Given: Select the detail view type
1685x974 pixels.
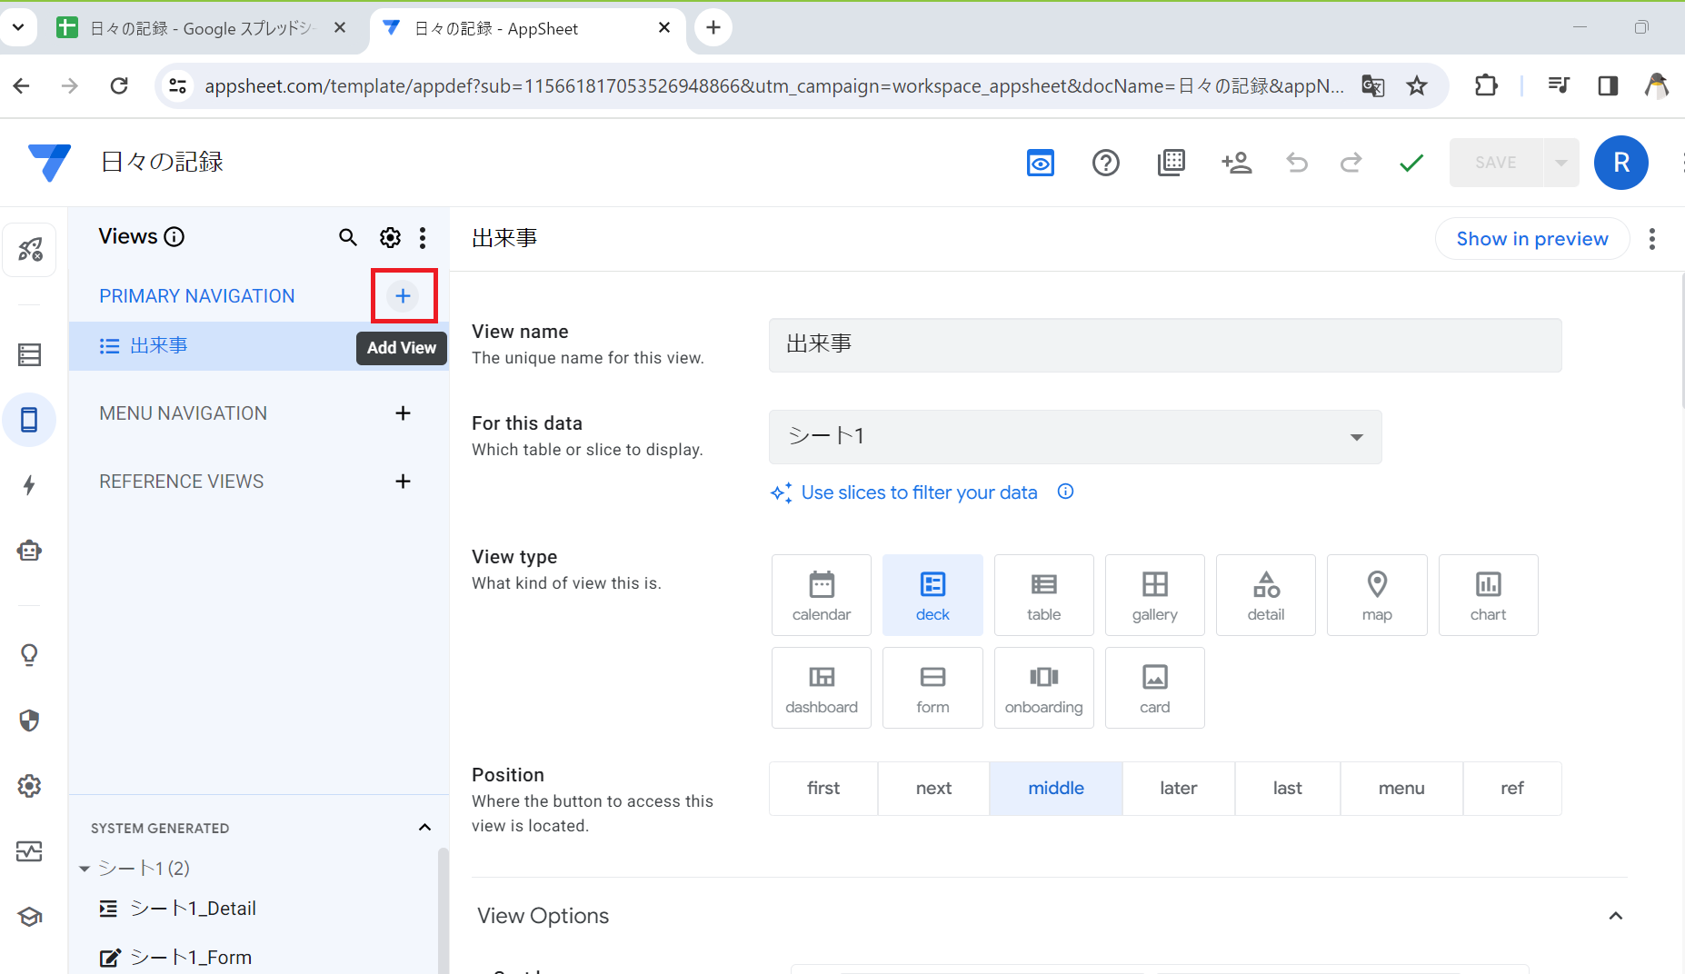Looking at the screenshot, I should [1266, 595].
